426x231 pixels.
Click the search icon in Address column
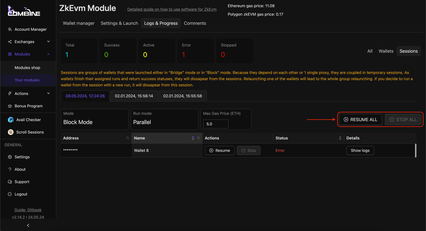128,138
